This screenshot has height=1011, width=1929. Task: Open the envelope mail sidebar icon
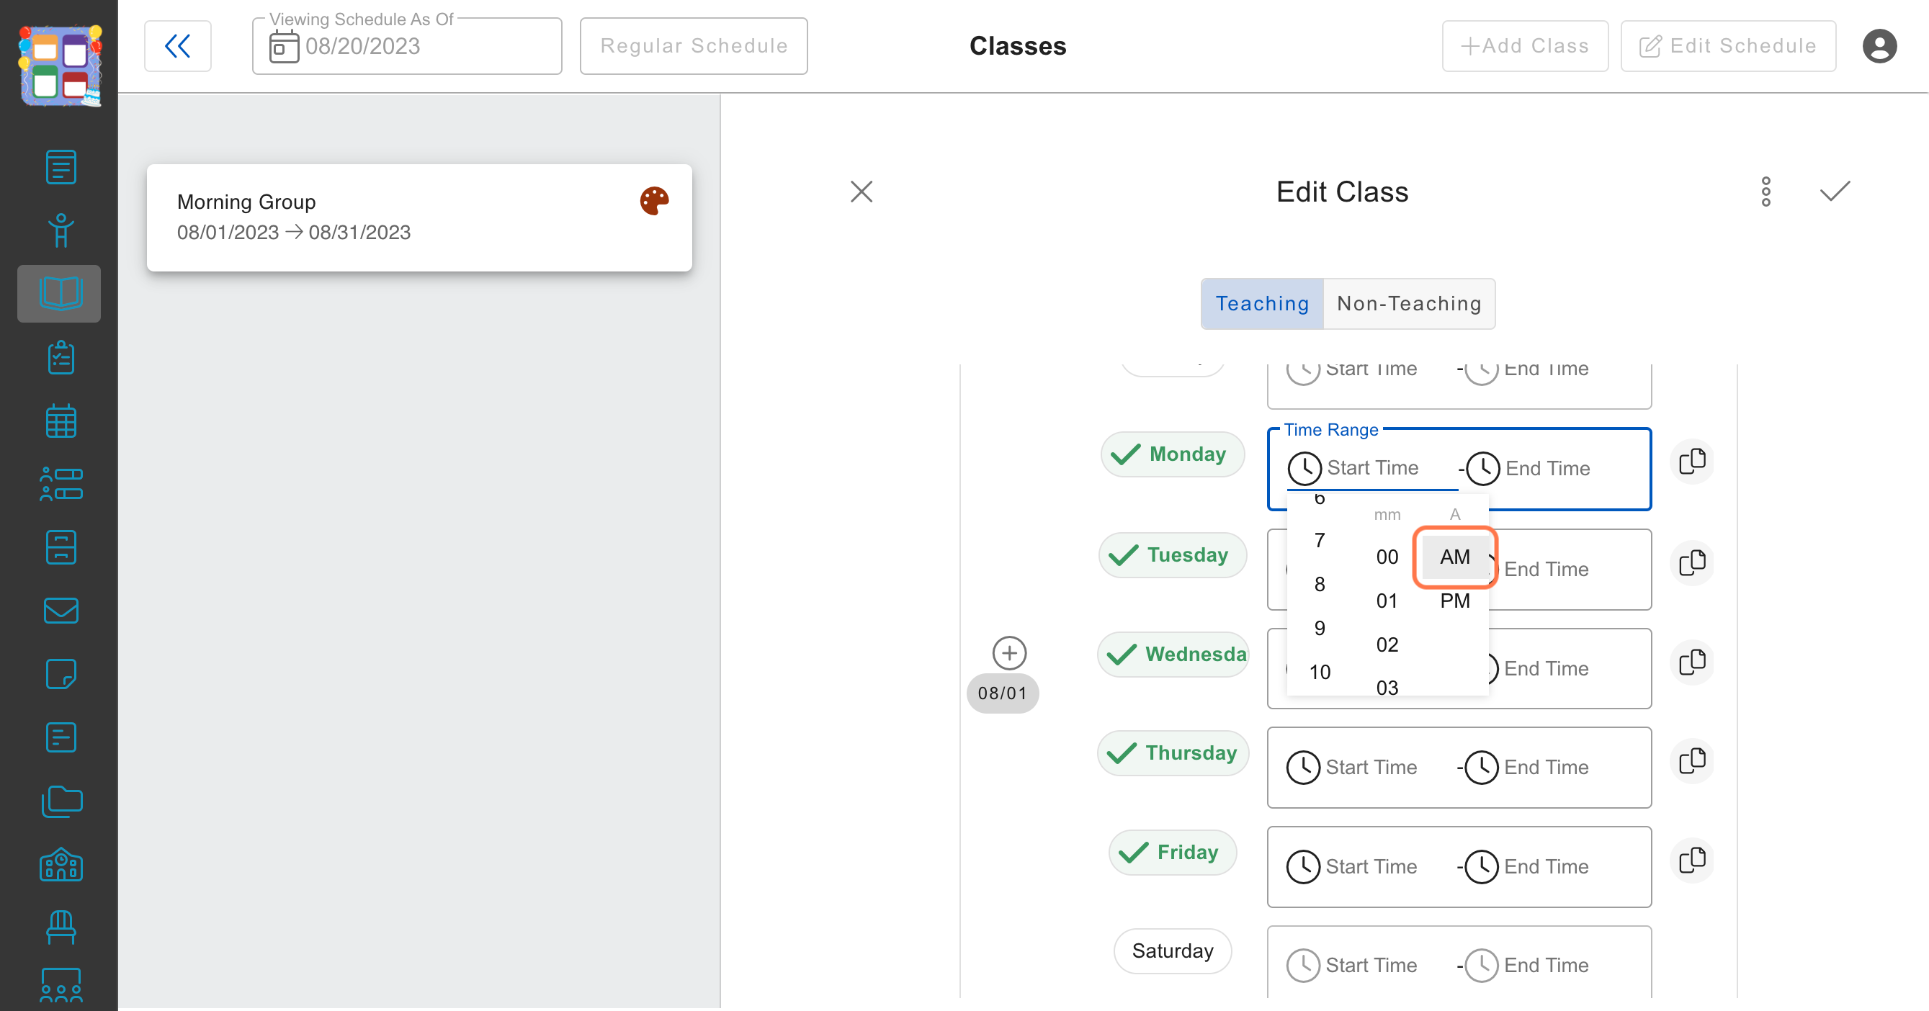60,611
